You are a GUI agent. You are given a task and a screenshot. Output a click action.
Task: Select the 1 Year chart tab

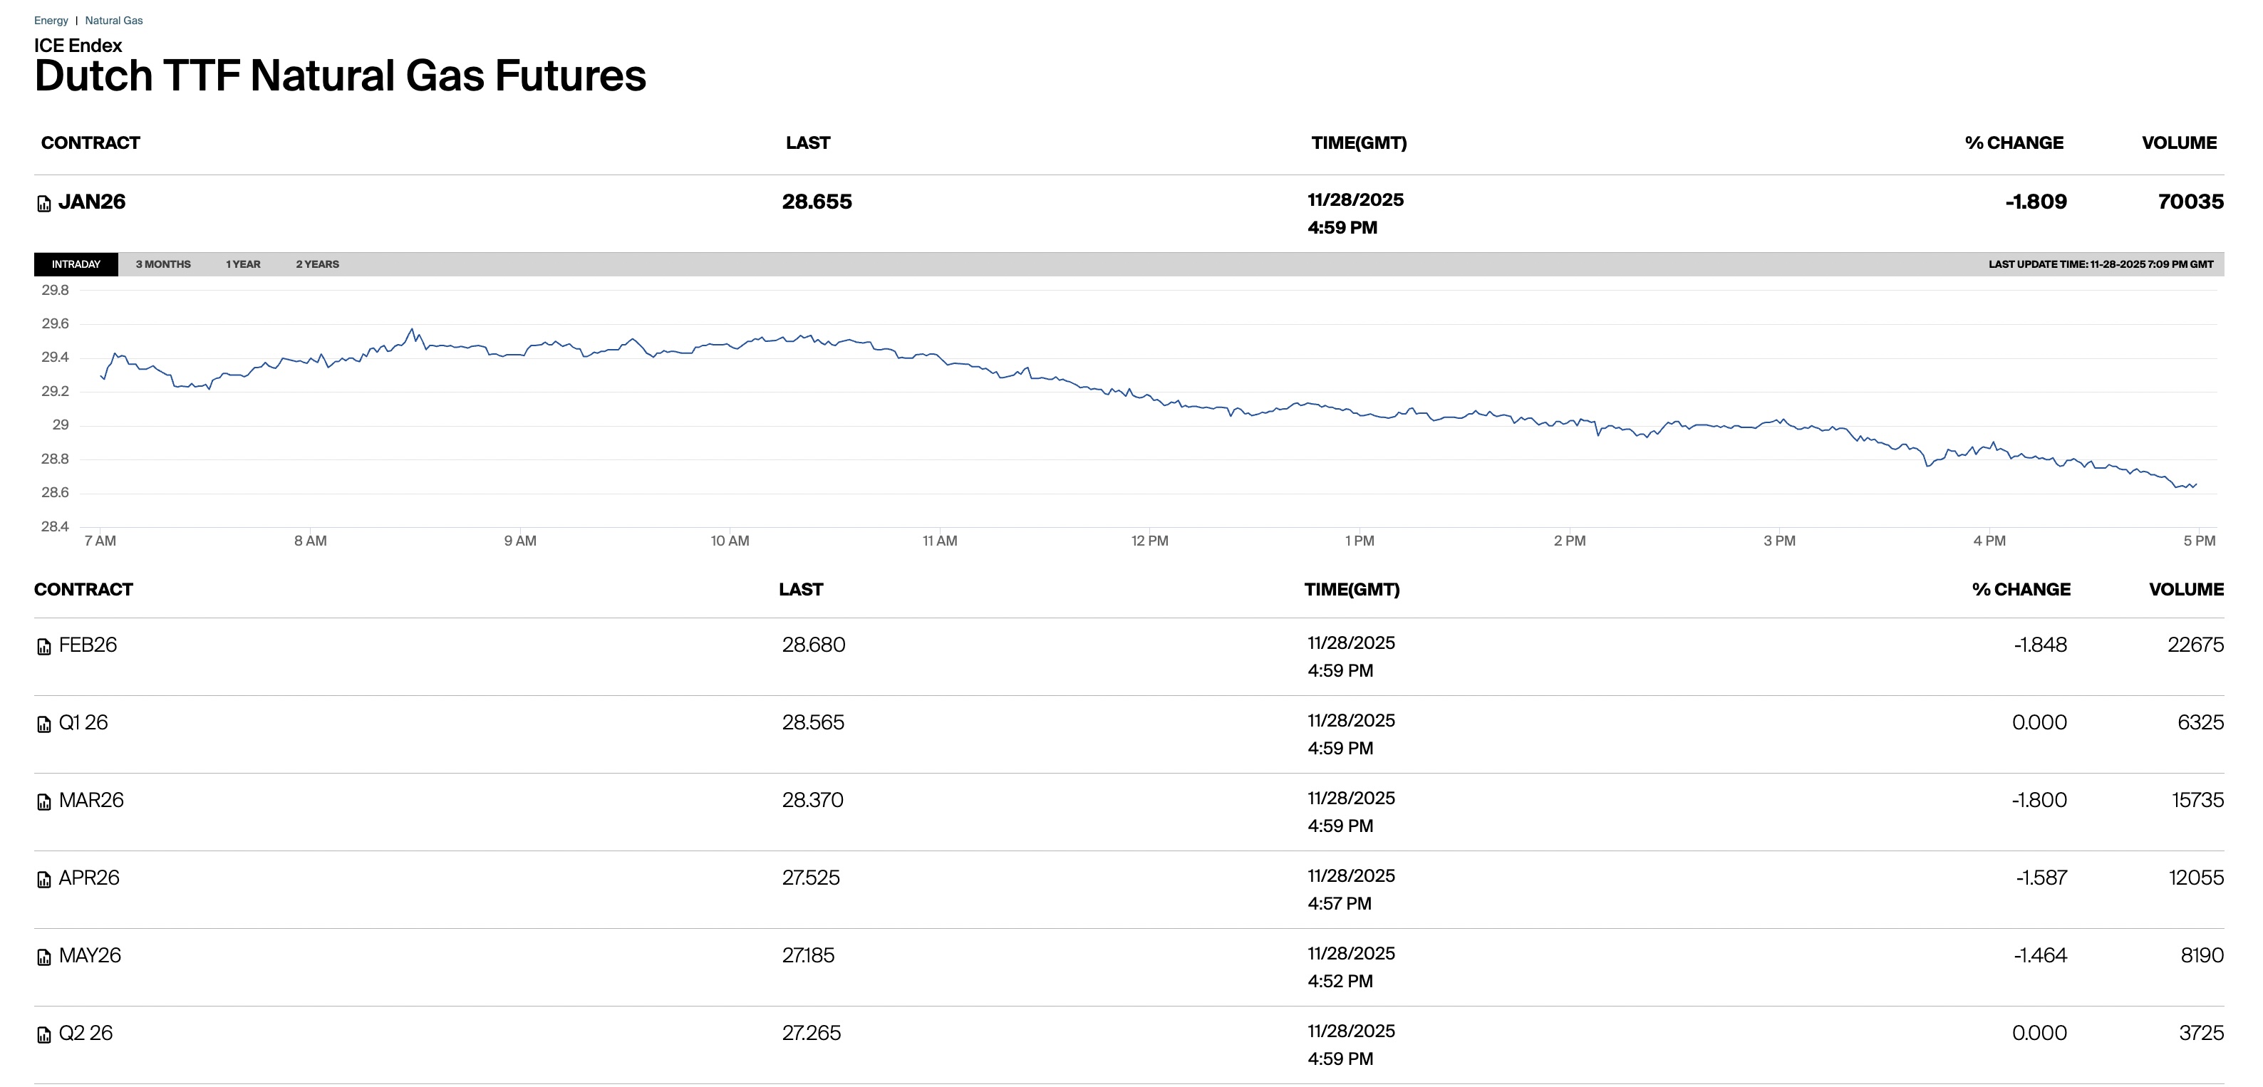(242, 264)
